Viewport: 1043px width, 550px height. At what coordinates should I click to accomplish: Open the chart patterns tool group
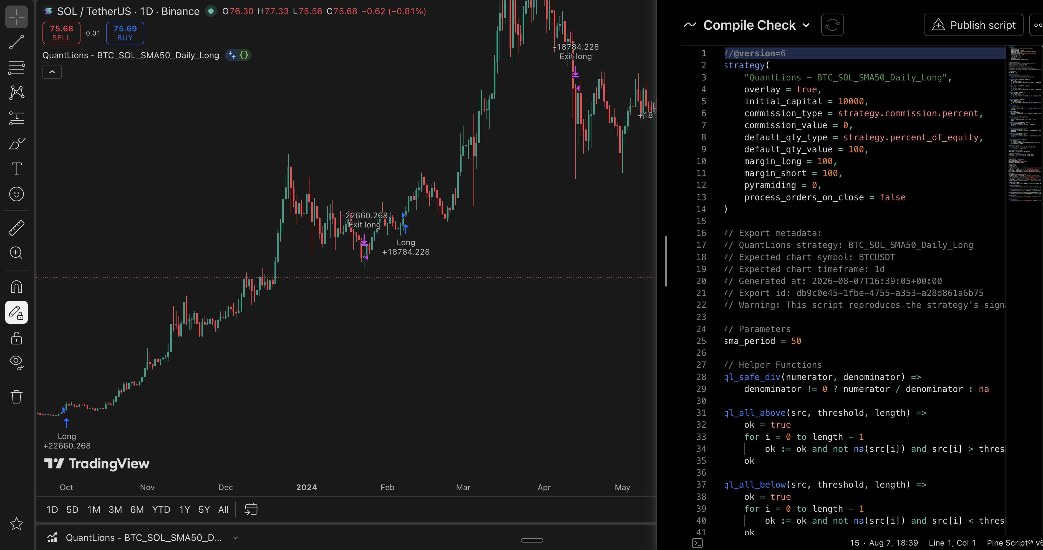[17, 93]
